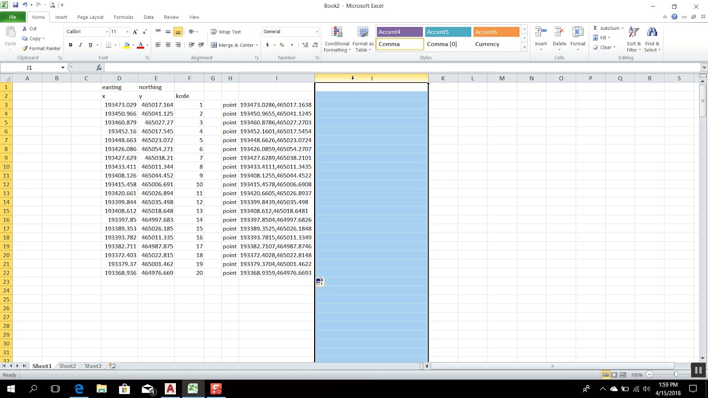Click the Paste Options smart tag
708x398 pixels.
(x=320, y=282)
